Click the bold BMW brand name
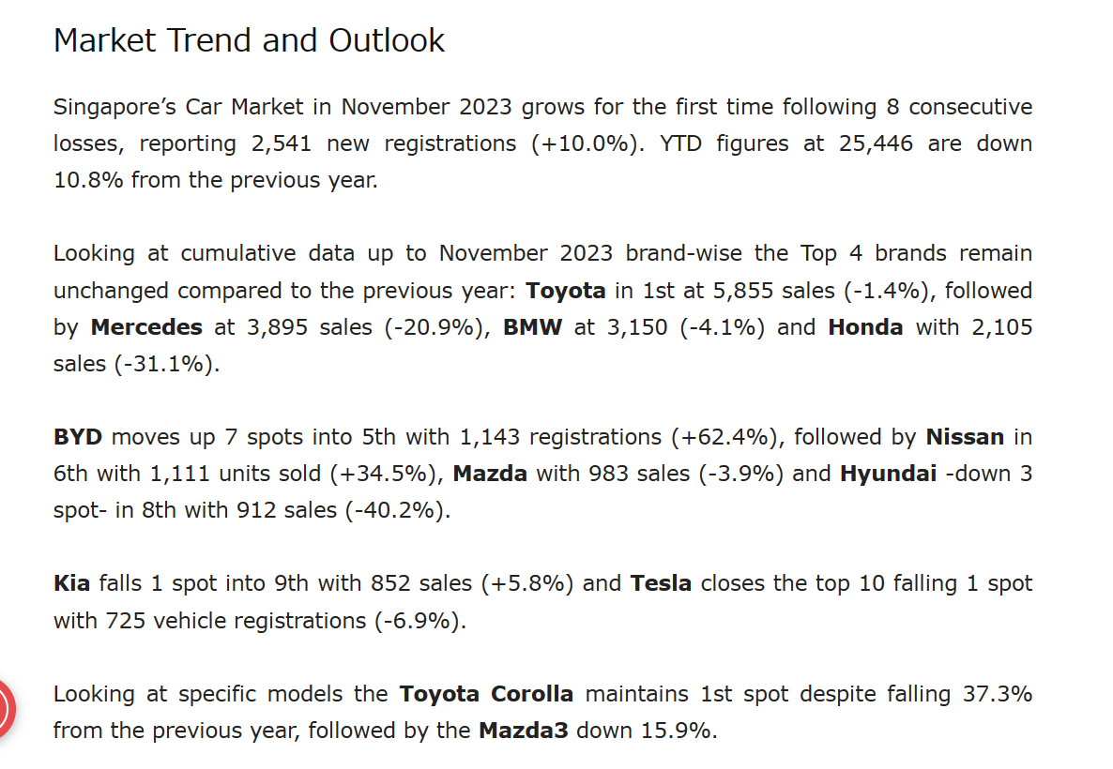Screen dimensions: 1113x769 (532, 327)
